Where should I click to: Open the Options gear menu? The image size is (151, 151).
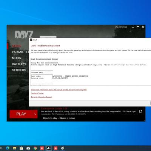(x=121, y=27)
